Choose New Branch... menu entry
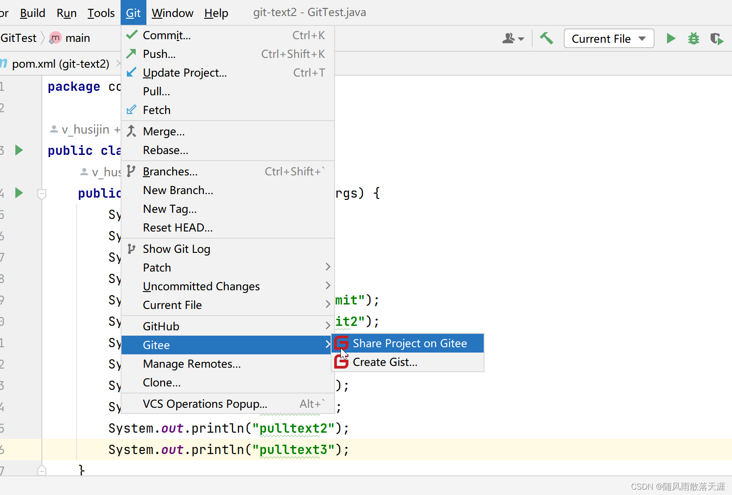Image resolution: width=732 pixels, height=495 pixels. click(x=227, y=190)
